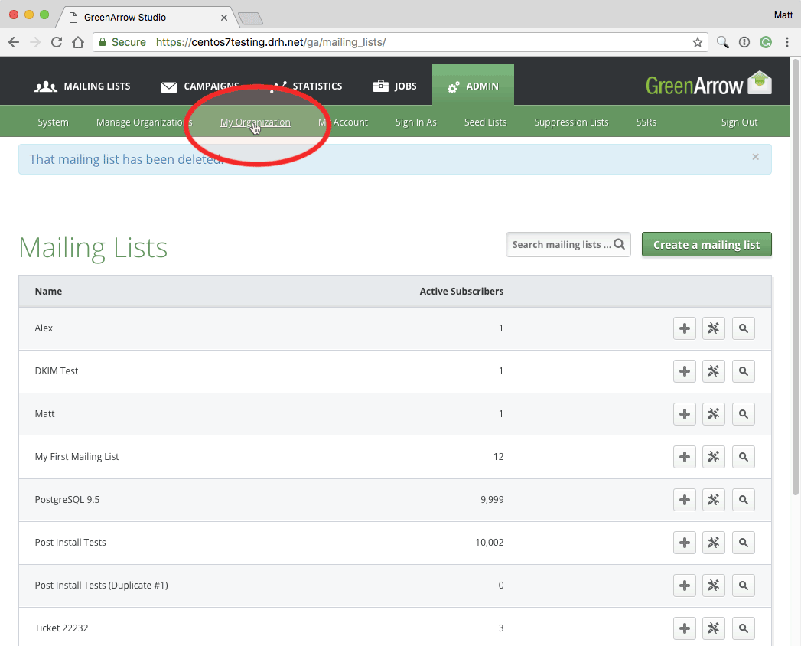Open a new browser tab
The width and height of the screenshot is (801, 646).
coord(250,19)
